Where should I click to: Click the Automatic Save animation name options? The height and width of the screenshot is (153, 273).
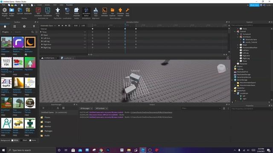[x=55, y=25]
